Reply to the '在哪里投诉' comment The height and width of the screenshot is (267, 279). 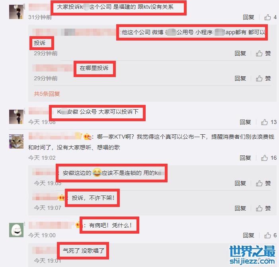pyautogui.click(x=240, y=78)
